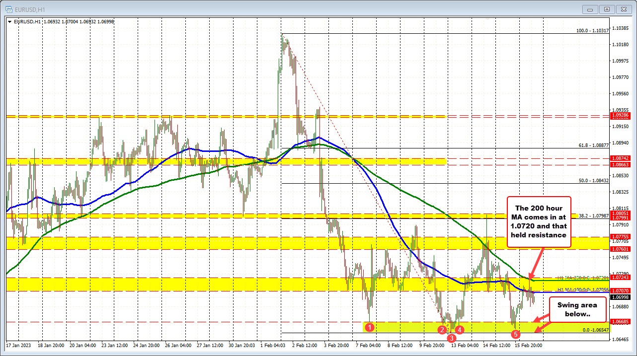Minimize the EURUSD chart window

(592, 9)
